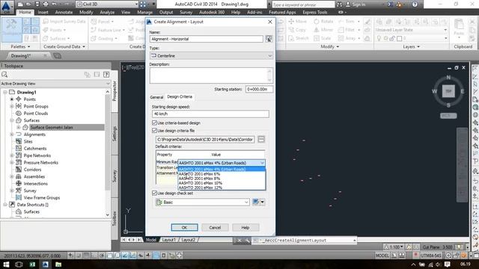The image size is (479, 269).
Task: Click the Toolspace help icon
Action: (x=106, y=75)
